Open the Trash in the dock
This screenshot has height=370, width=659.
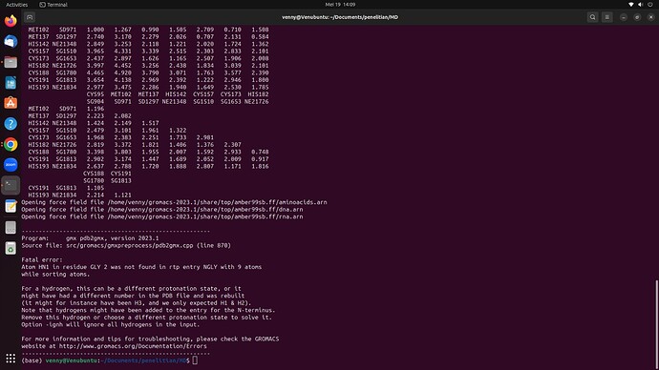(x=11, y=248)
